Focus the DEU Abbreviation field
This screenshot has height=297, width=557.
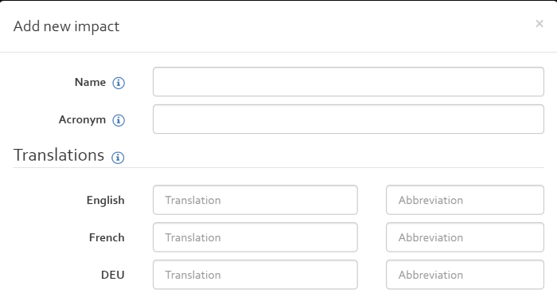pyautogui.click(x=465, y=274)
